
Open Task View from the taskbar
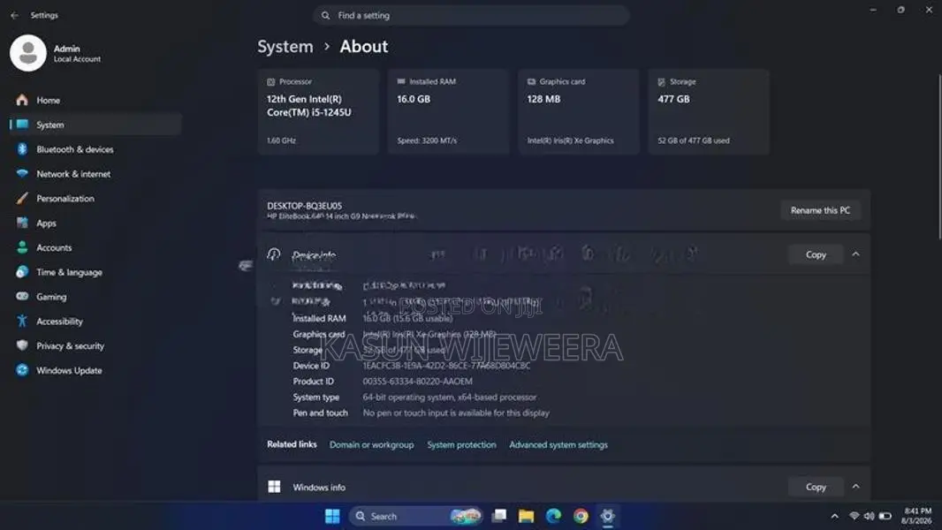(x=498, y=516)
